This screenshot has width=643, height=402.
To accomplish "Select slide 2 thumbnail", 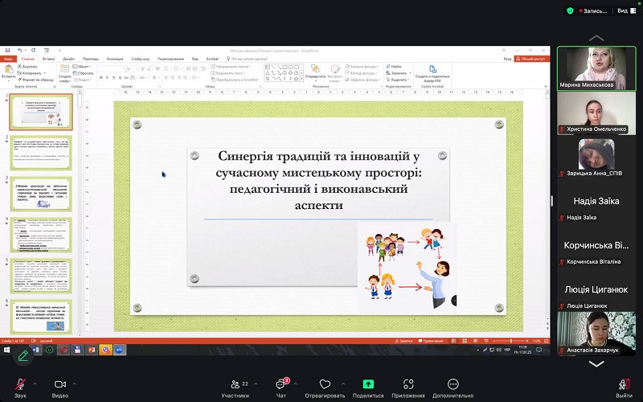I will pos(41,153).
